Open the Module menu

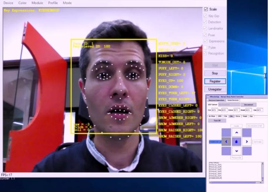point(37,3)
